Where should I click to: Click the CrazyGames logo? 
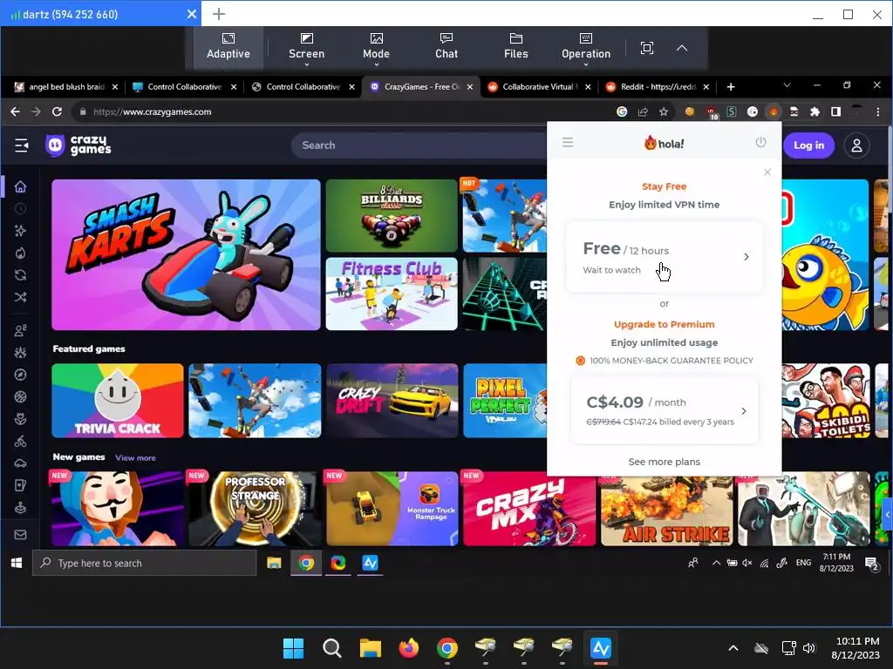pyautogui.click(x=78, y=145)
